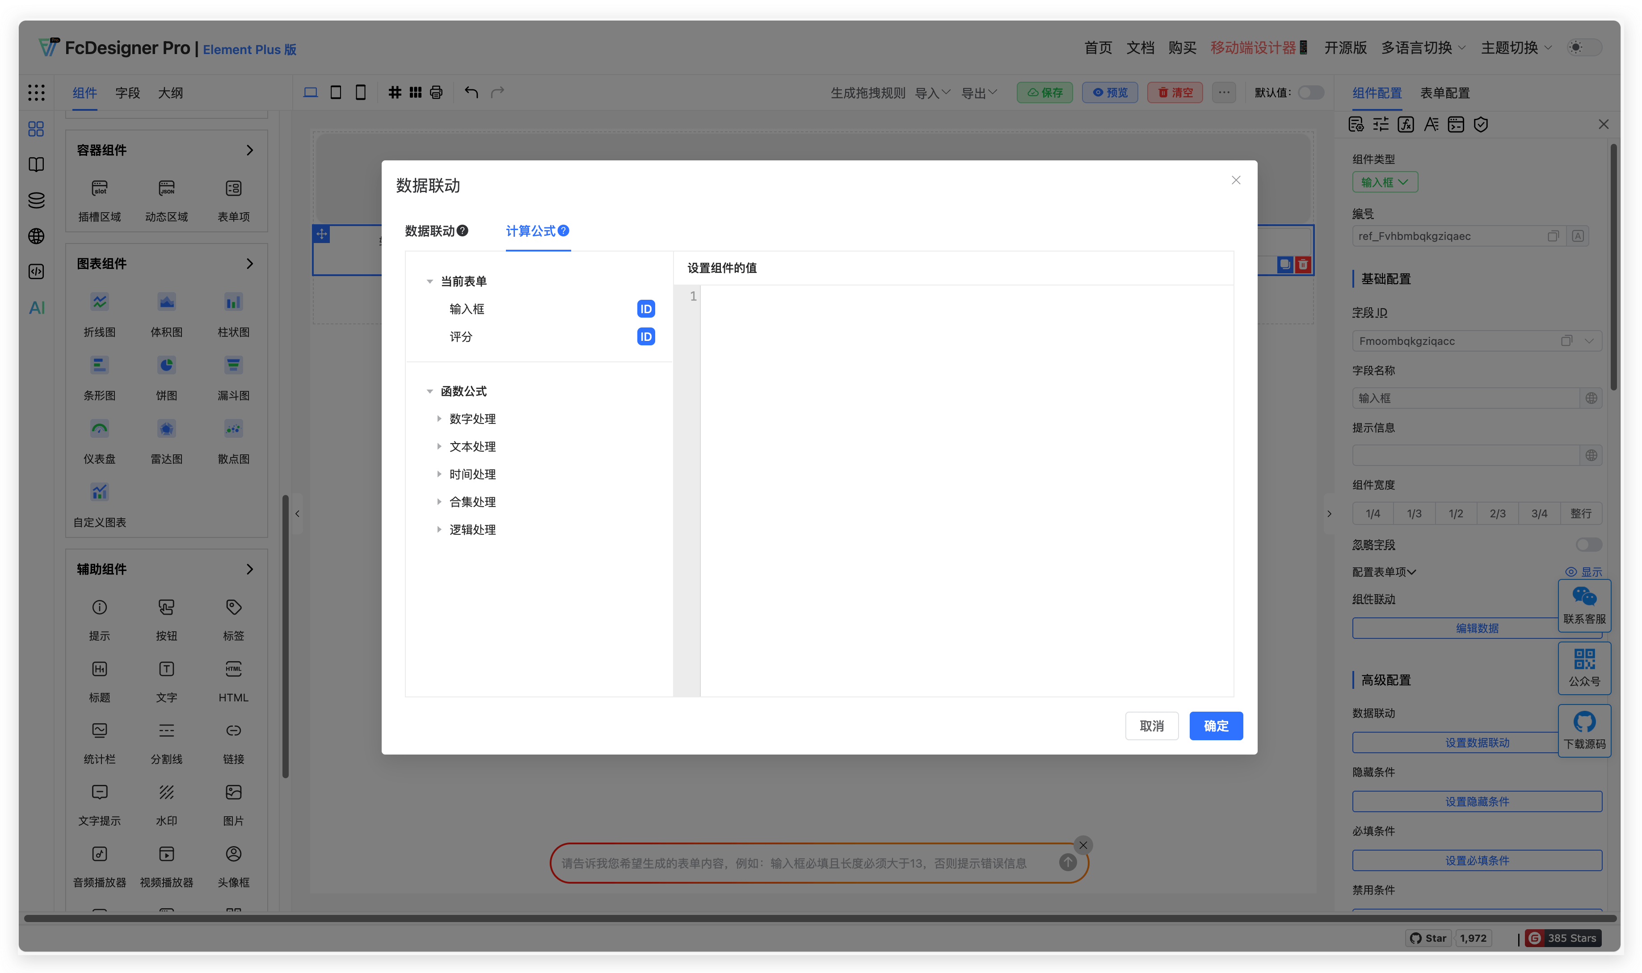This screenshot has width=1642, height=973.
Task: Toggle the grid display icon
Action: [395, 92]
